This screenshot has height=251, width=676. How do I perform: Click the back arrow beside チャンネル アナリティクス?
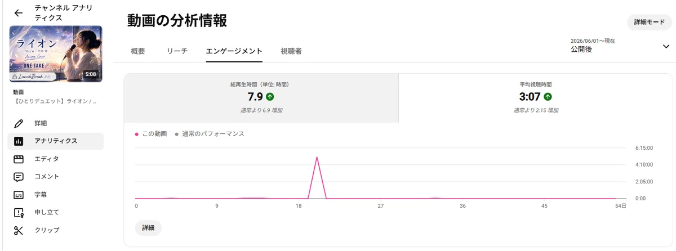point(19,13)
